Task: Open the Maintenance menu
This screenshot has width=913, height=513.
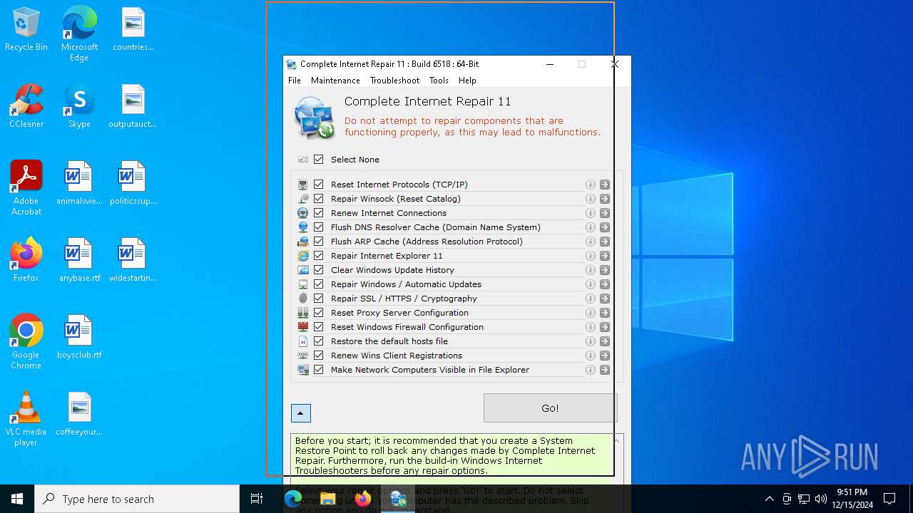Action: pos(335,81)
